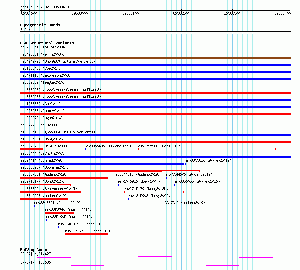The width and height of the screenshot is (300, 270).
Task: Select nsv3346601 (Audano2019) label
Action: (57, 203)
